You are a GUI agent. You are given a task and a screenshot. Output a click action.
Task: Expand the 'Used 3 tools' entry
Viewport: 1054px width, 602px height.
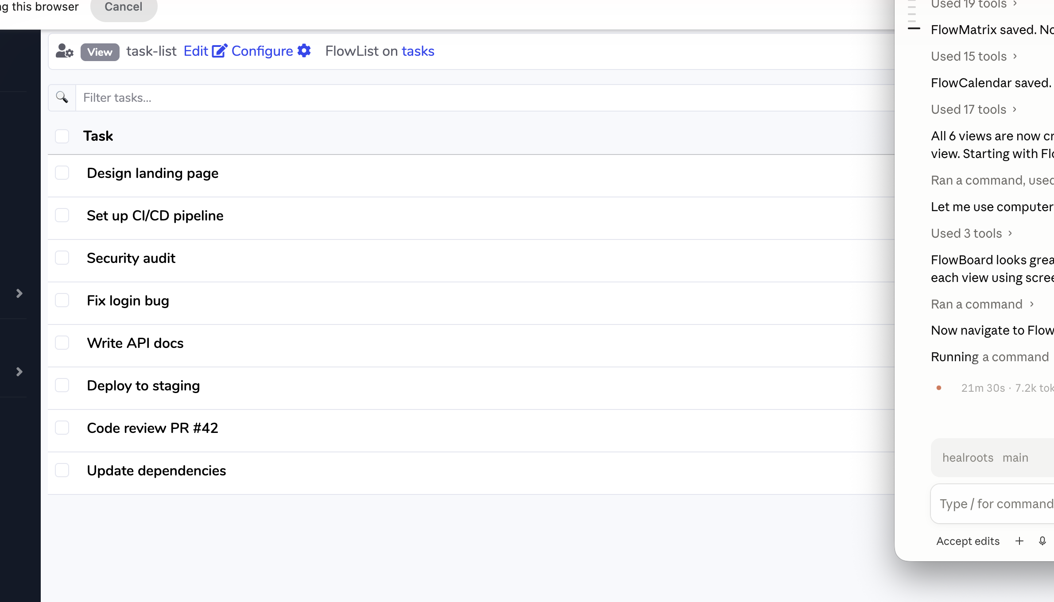pyautogui.click(x=971, y=233)
